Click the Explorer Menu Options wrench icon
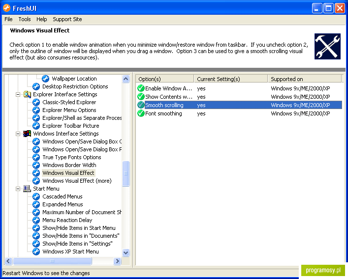This screenshot has width=348, height=279. pos(36,110)
